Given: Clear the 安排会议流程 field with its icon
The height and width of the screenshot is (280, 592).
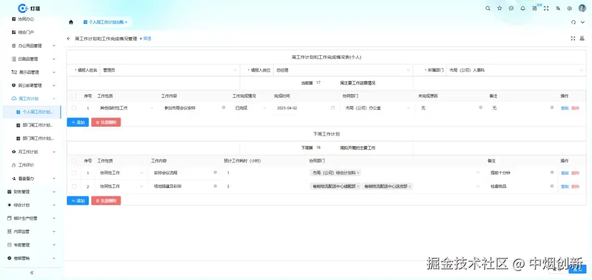Looking at the screenshot, I should point(215,173).
